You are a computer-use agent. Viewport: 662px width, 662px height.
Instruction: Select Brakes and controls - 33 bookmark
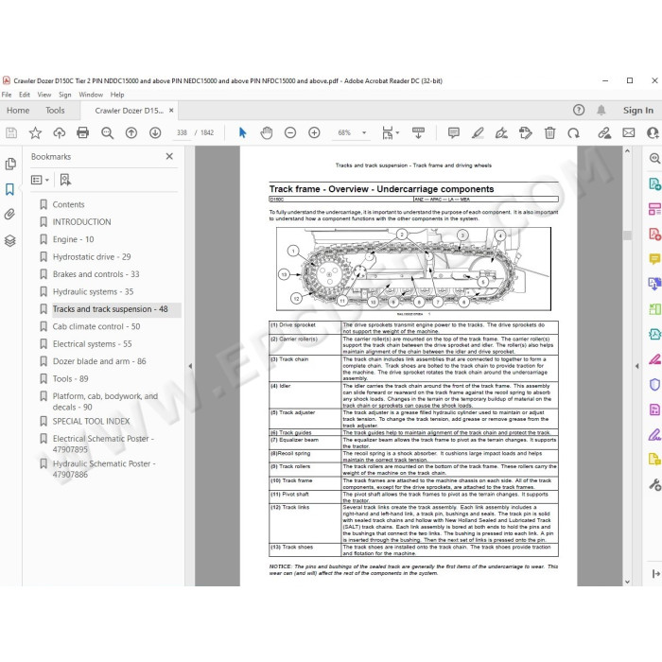[x=96, y=274]
